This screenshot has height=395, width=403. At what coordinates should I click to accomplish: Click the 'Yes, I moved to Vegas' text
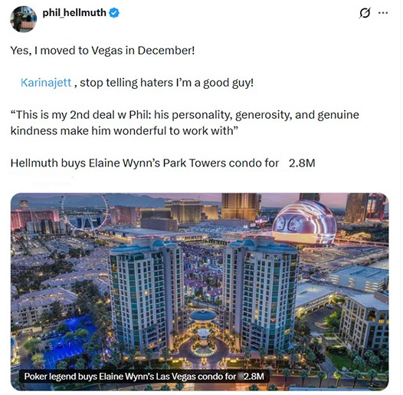[103, 51]
